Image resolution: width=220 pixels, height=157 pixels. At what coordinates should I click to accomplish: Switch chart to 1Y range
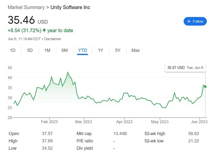[101, 50]
